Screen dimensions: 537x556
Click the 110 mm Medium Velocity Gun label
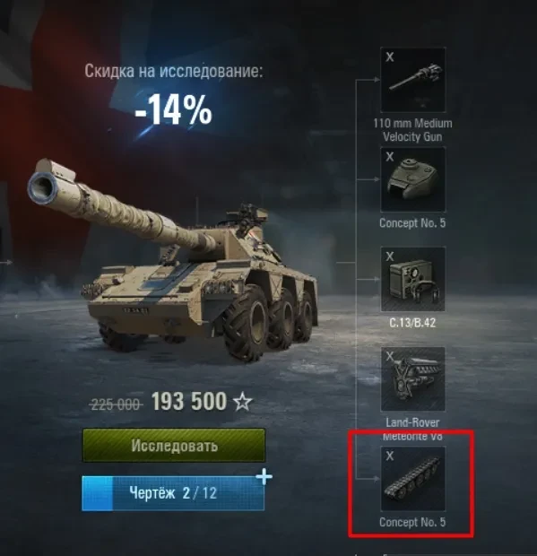click(412, 130)
